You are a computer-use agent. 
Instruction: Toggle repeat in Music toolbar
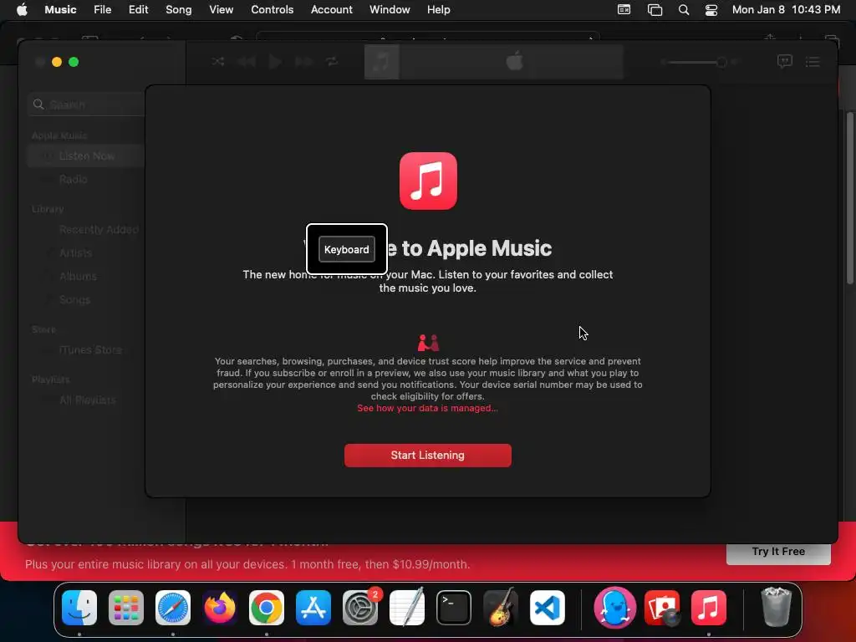332,61
